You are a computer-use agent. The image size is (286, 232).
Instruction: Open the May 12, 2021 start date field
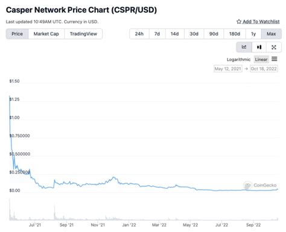coord(228,69)
